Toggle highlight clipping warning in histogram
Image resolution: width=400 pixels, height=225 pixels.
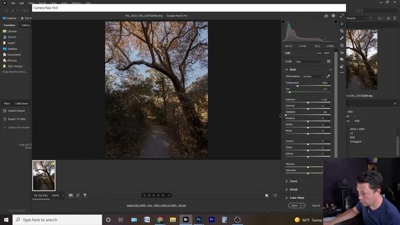336,22
